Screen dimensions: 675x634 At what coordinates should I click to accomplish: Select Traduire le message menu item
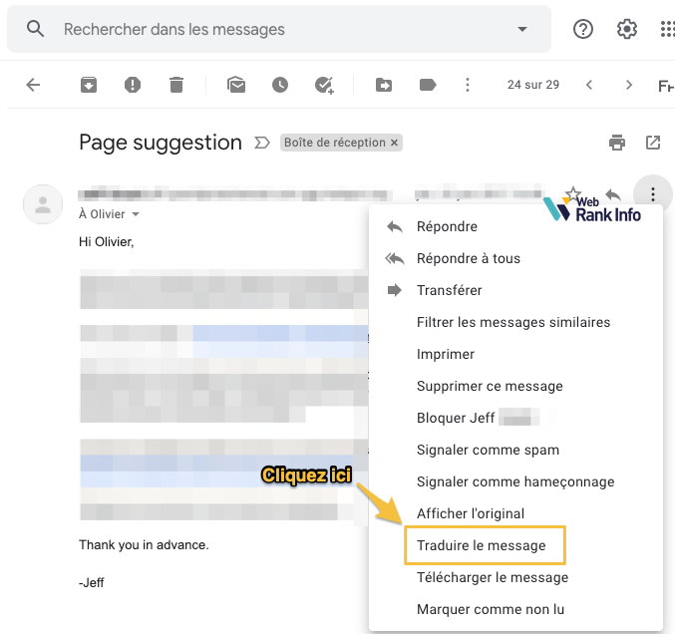pyautogui.click(x=482, y=545)
